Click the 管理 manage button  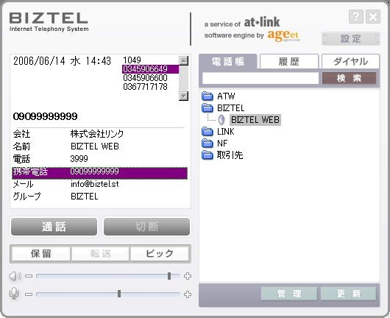click(x=289, y=294)
